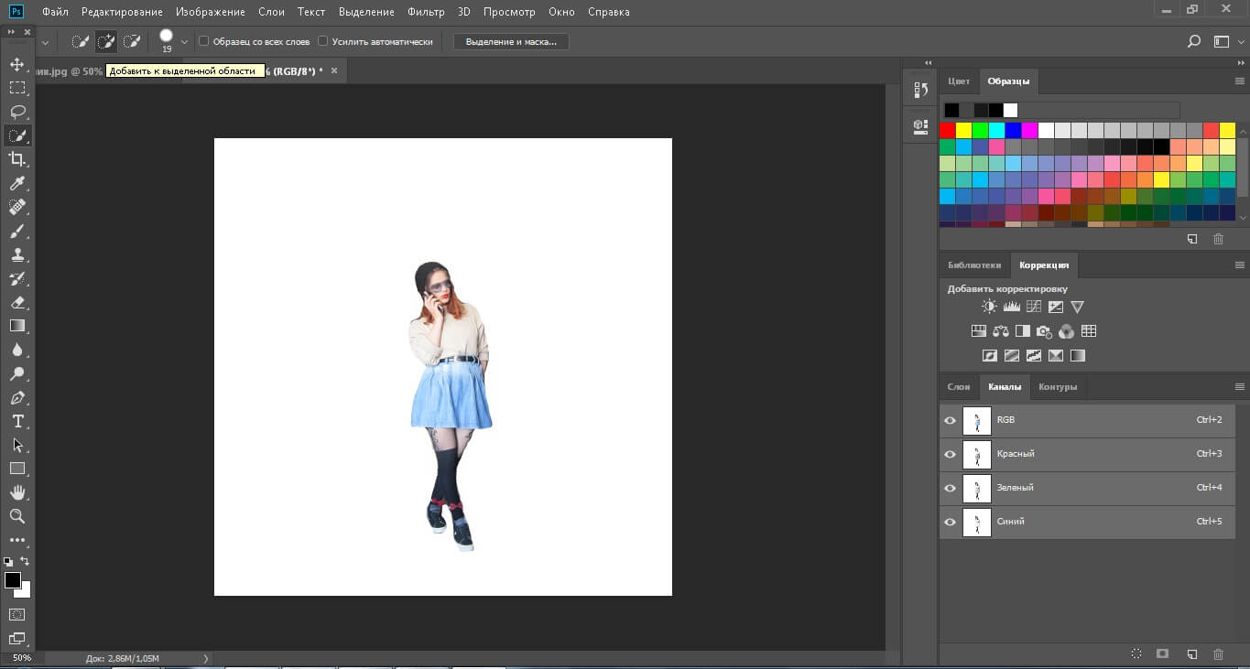Hide the Красный channel visibility
The width and height of the screenshot is (1250, 669).
(950, 455)
